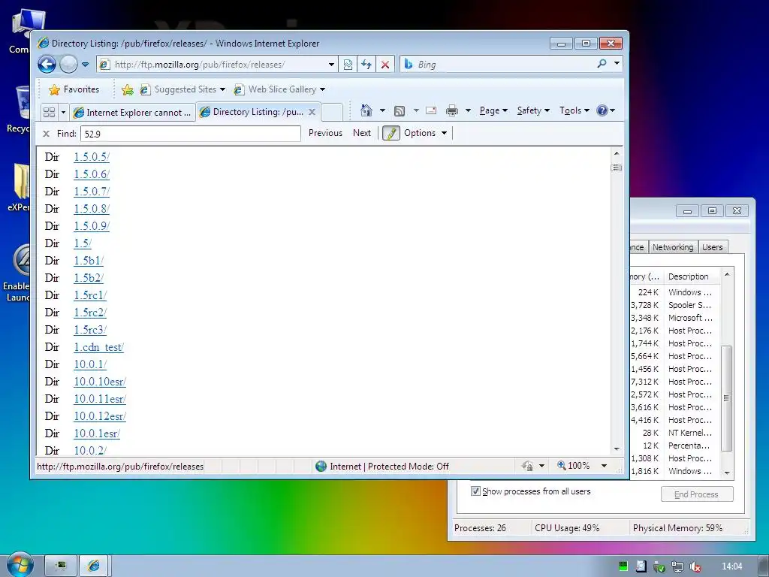This screenshot has width=769, height=577.
Task: Select the 'NT Kernel...' process row
Action: coord(675,433)
